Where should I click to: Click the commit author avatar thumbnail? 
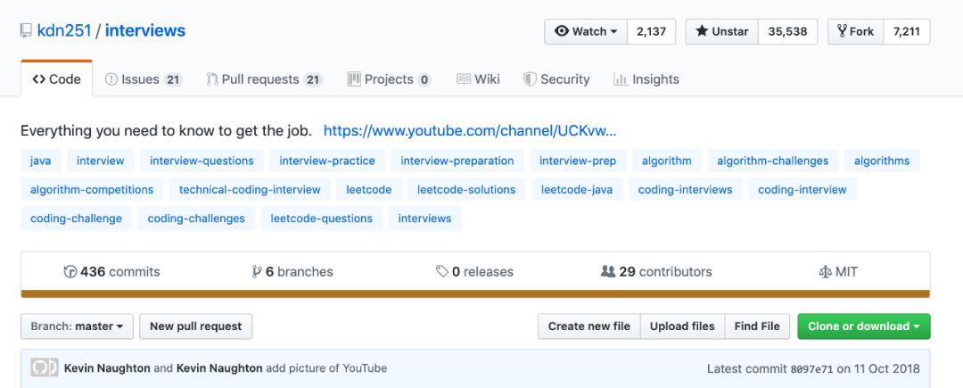[45, 367]
